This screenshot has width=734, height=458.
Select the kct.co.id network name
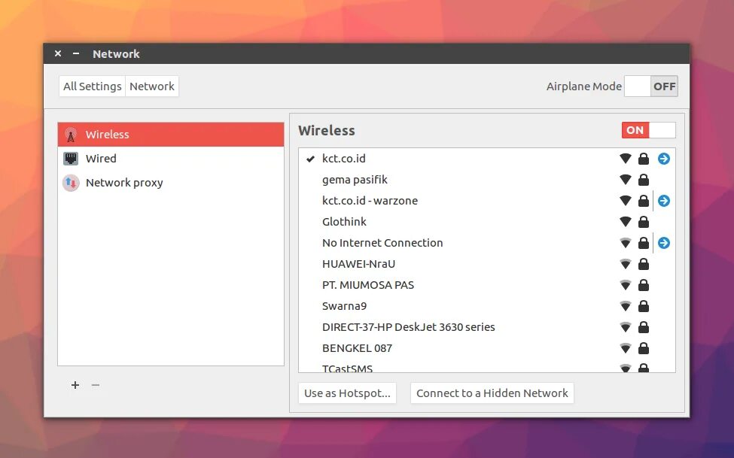coord(343,159)
